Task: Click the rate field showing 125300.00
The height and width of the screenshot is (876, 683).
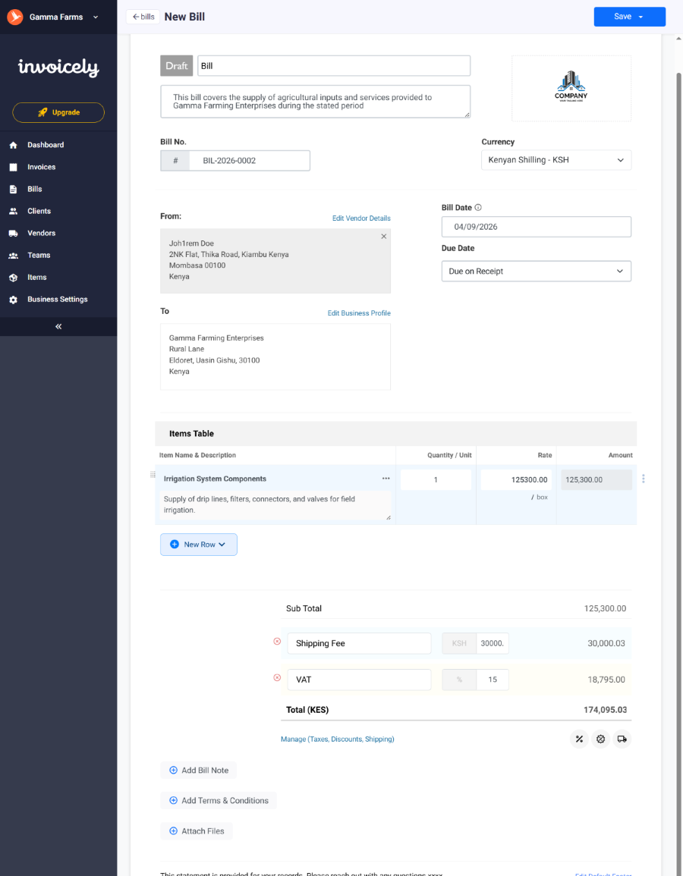Action: coord(516,480)
